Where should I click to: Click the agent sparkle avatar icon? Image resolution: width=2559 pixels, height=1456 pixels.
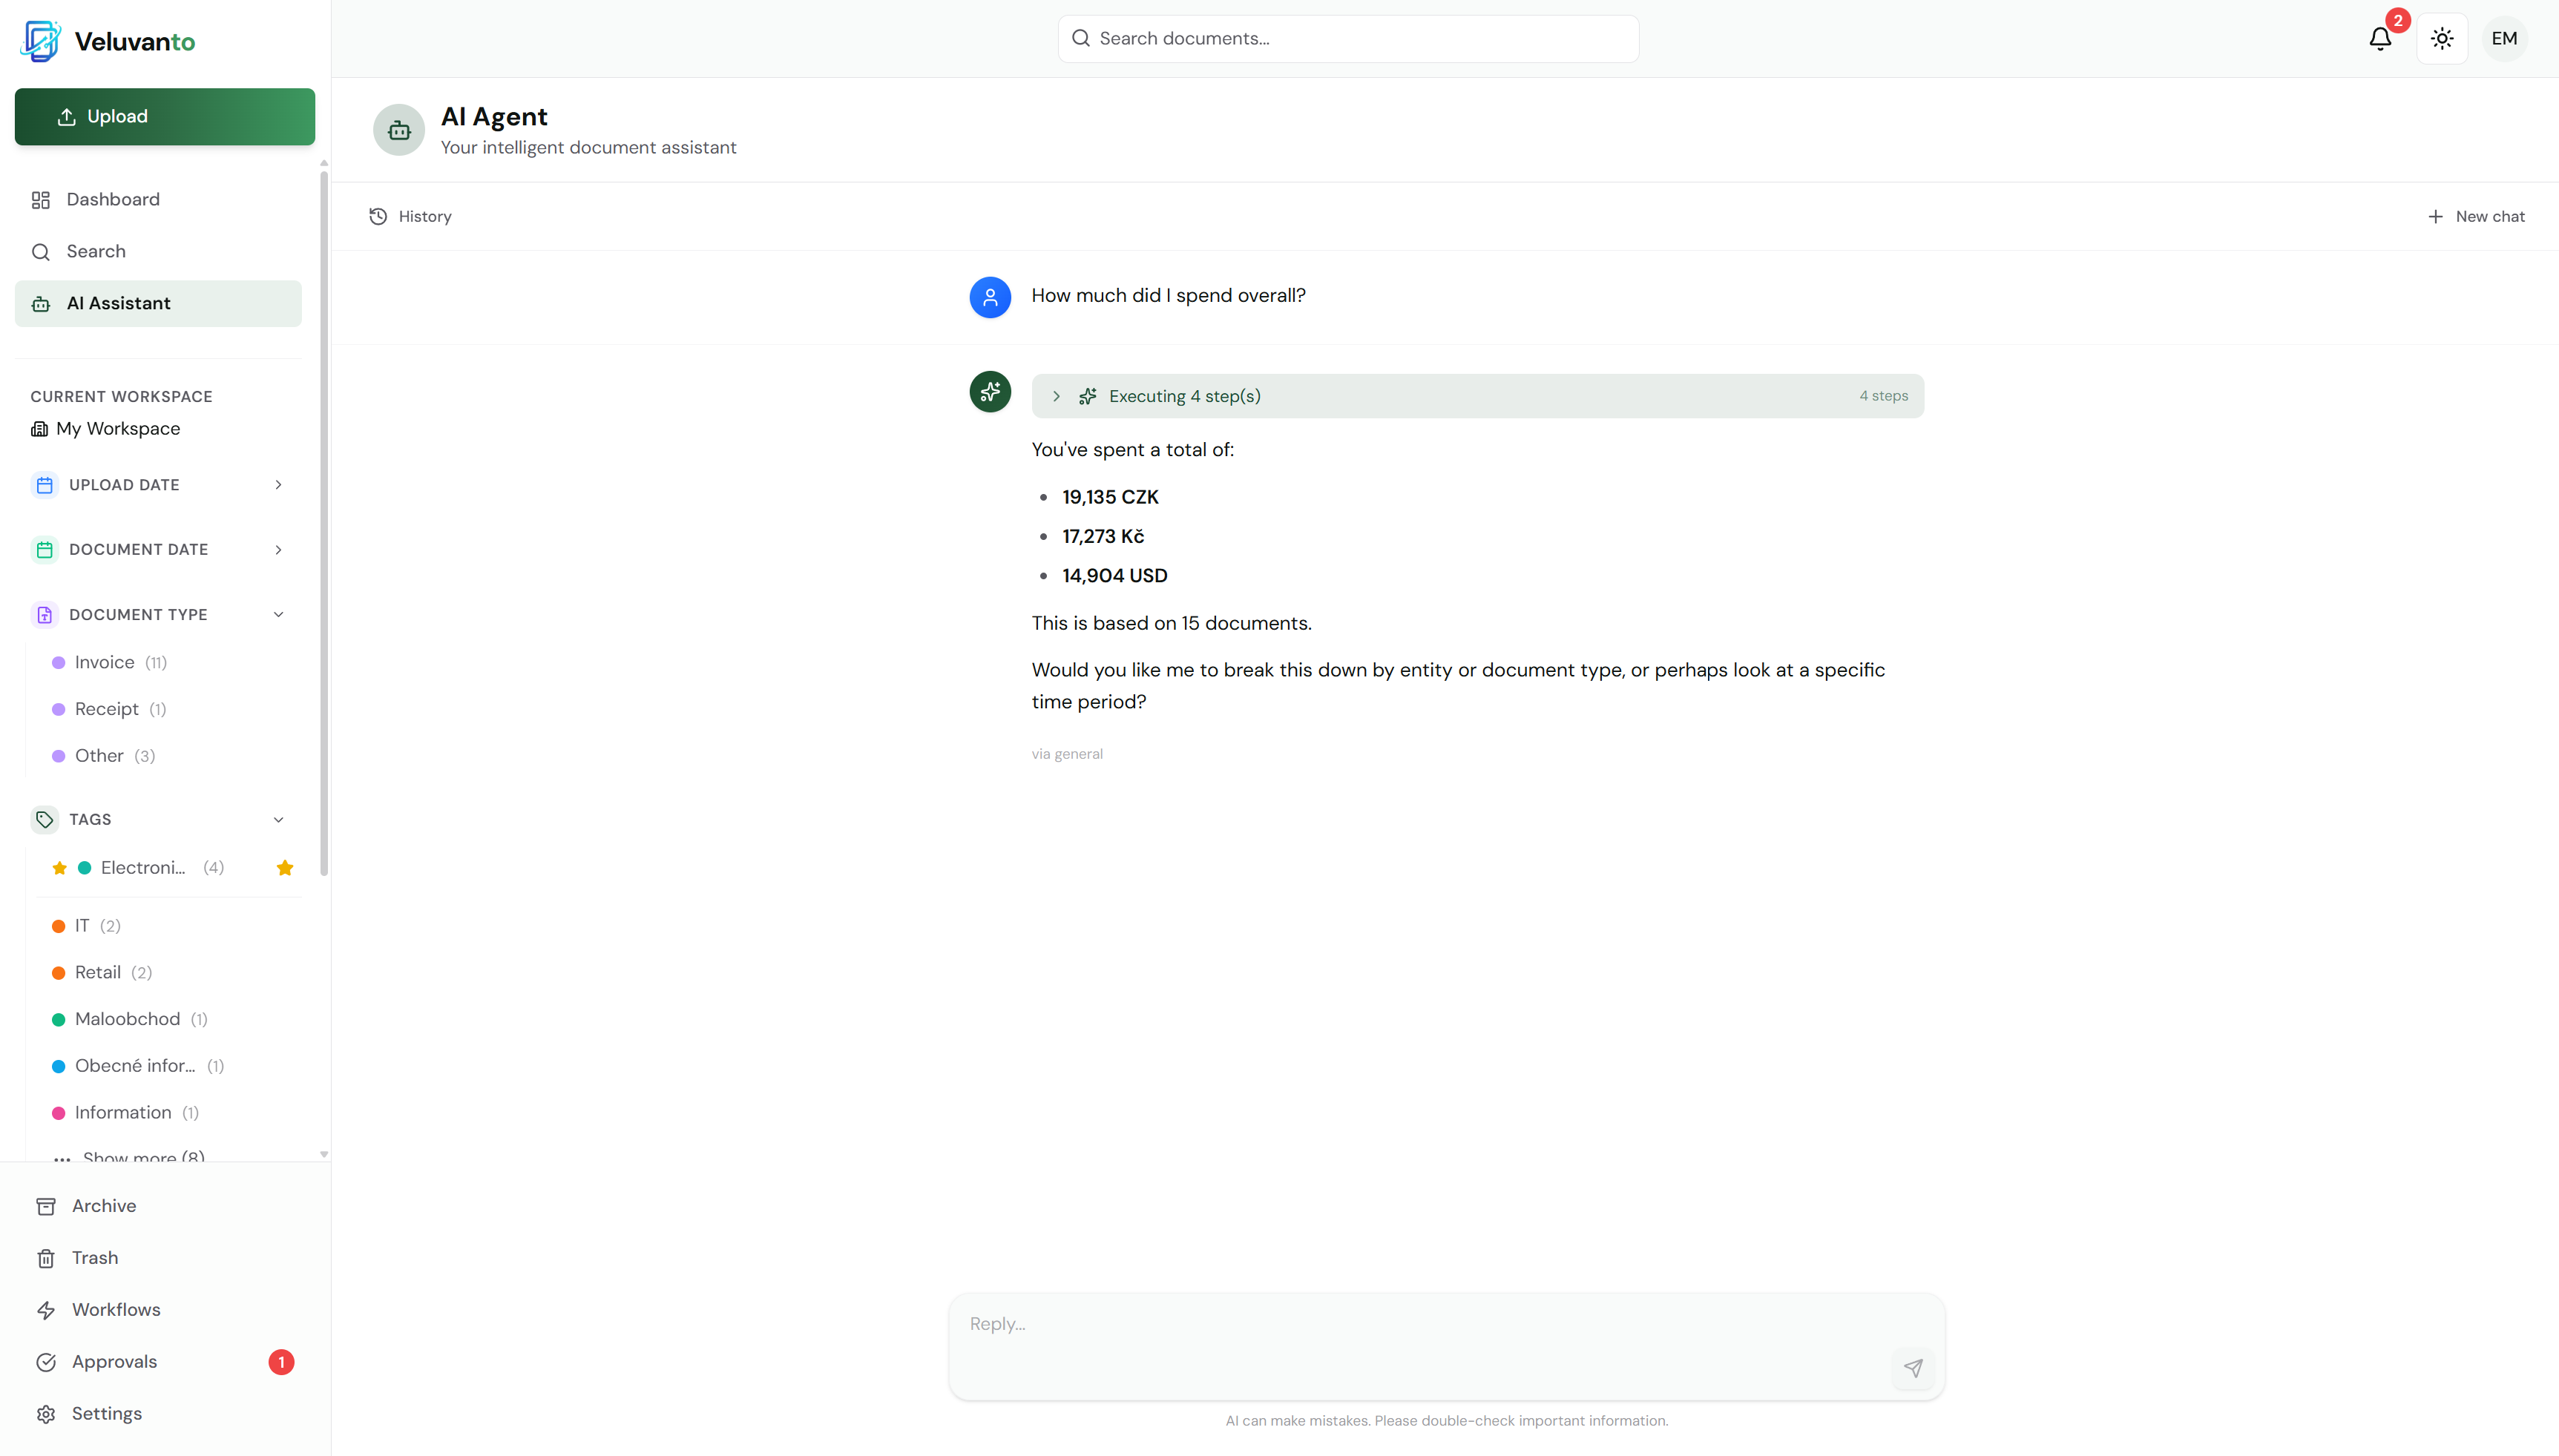point(990,392)
